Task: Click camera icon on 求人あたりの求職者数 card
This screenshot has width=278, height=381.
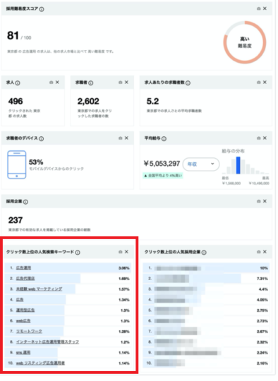Action: [258, 83]
